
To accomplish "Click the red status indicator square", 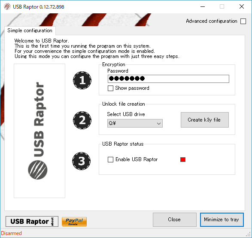I will coord(183,159).
